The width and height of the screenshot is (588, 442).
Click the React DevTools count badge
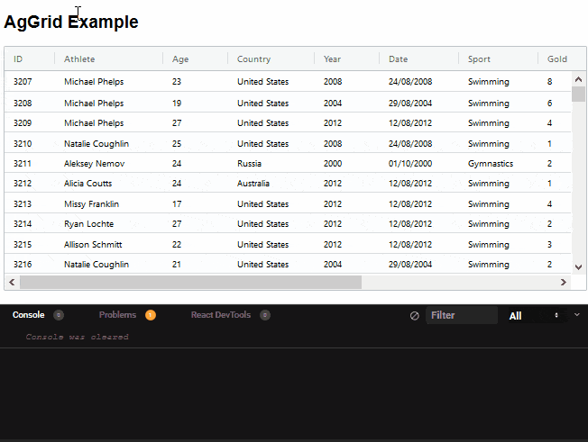pos(265,315)
